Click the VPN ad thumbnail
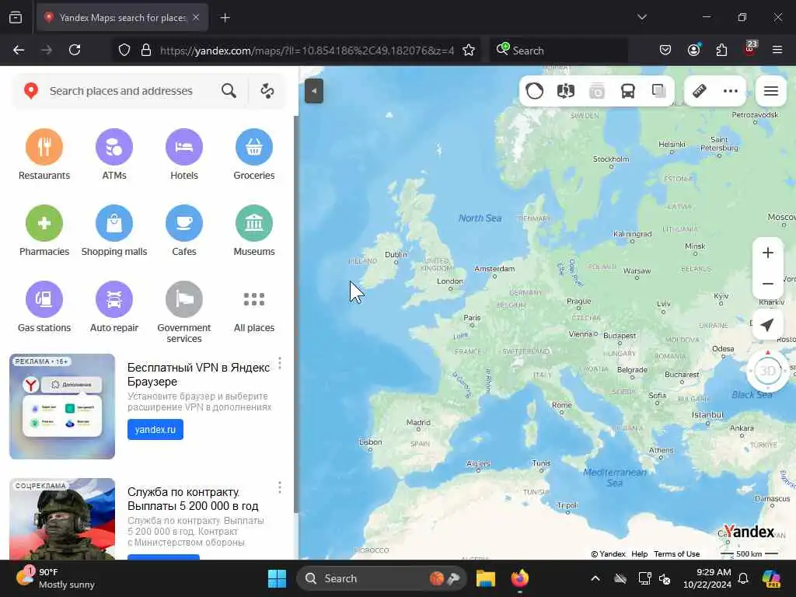This screenshot has width=796, height=597. click(x=62, y=407)
